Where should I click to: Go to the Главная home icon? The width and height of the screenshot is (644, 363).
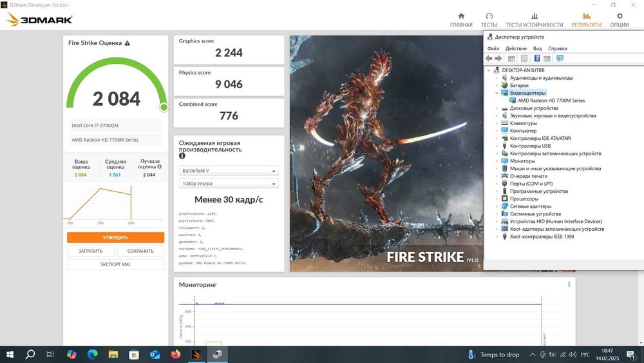point(461,16)
